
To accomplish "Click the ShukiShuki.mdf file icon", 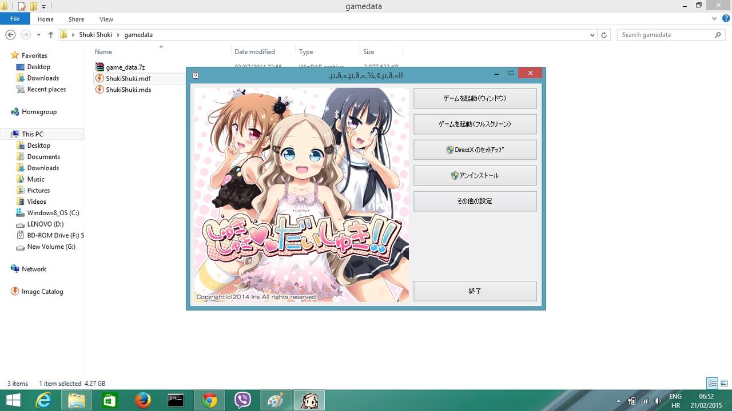I will 100,78.
